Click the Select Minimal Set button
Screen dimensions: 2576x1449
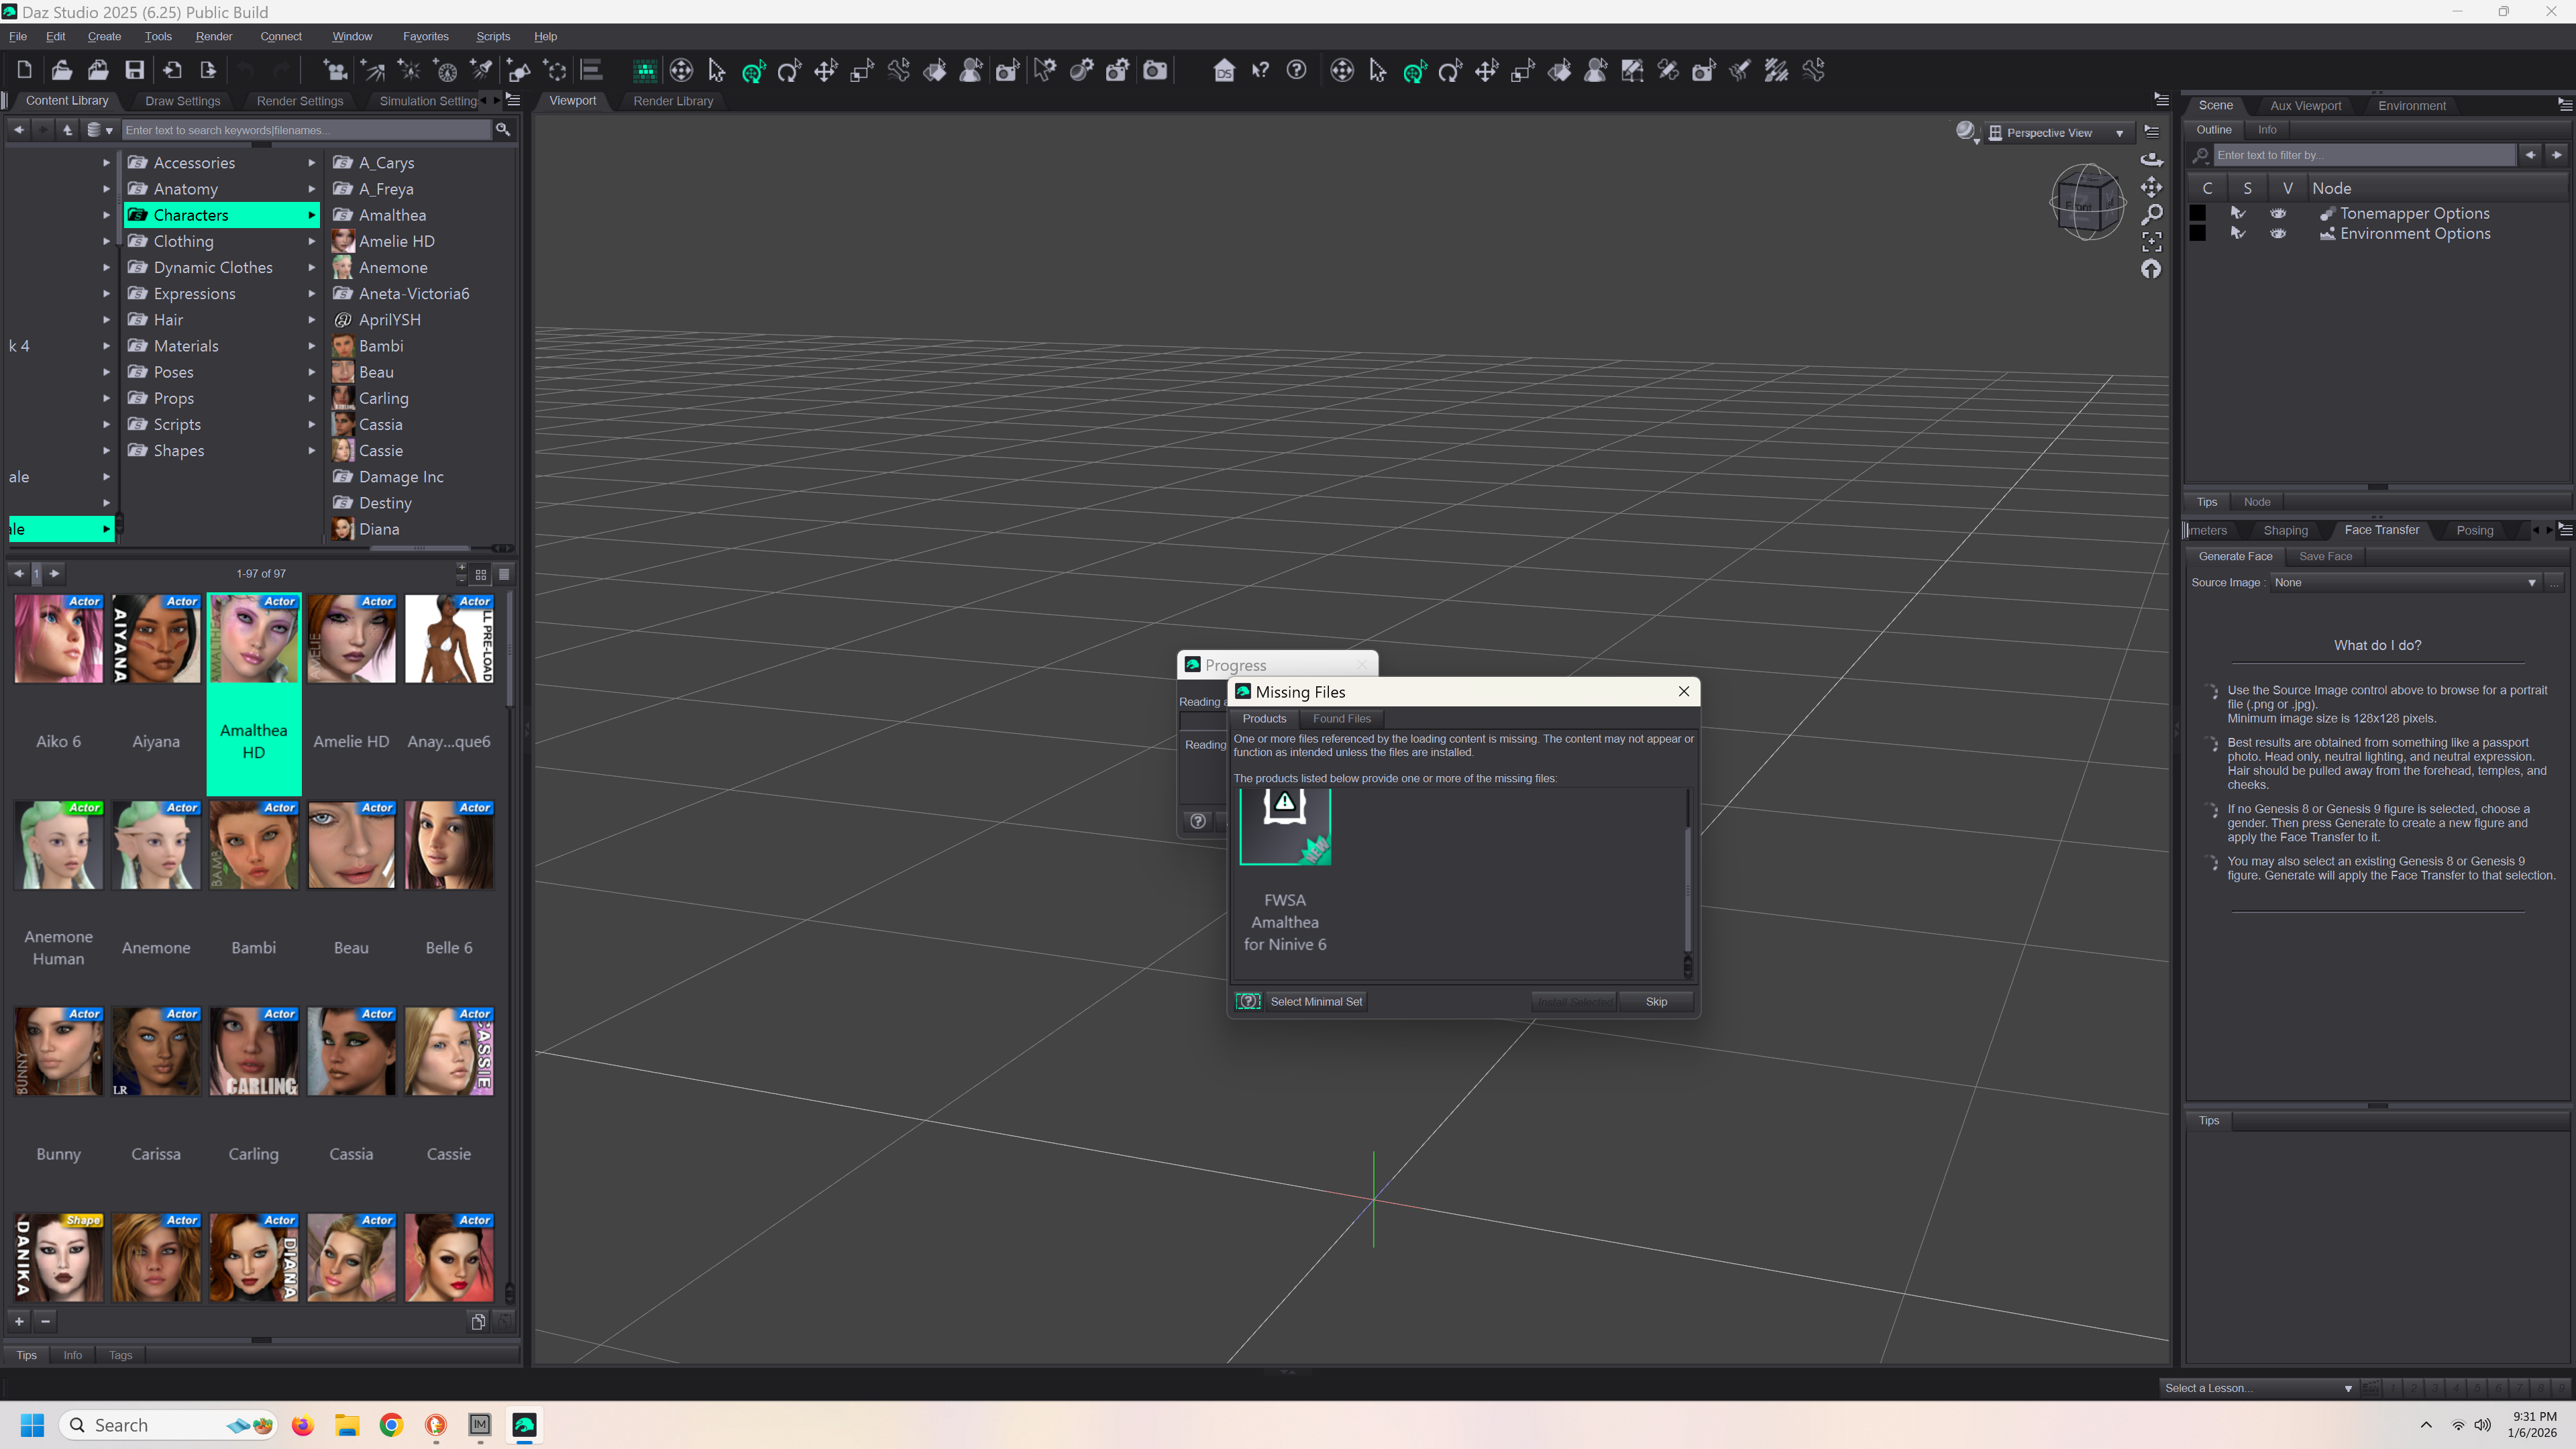[x=1315, y=1001]
